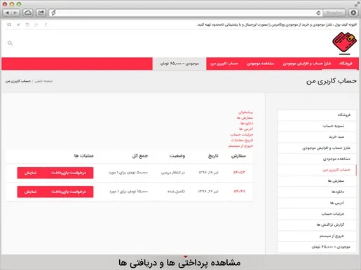Open آدرس ها in the red account links
361x270 pixels.
point(246,129)
